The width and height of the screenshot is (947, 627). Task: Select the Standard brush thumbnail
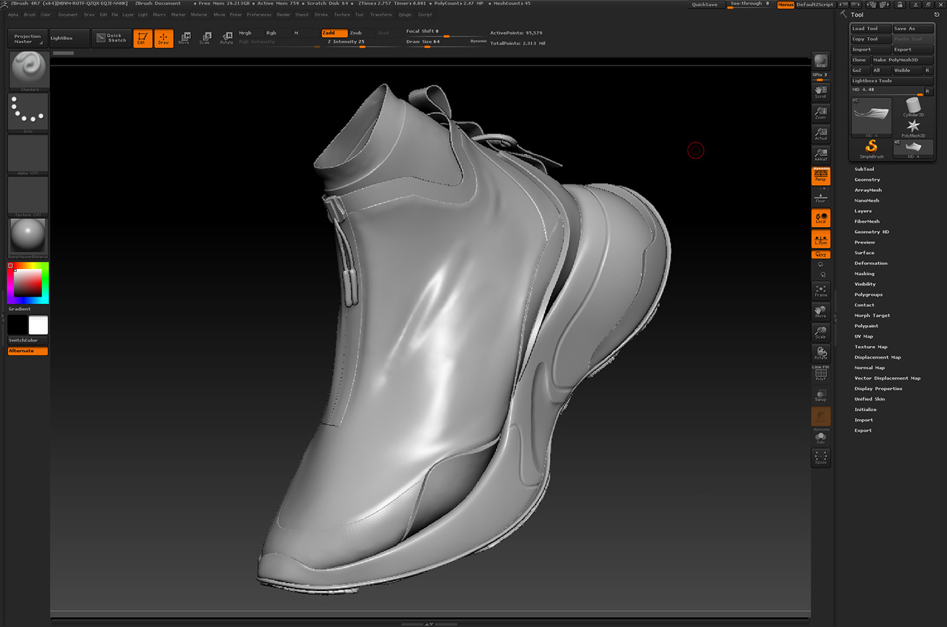(x=28, y=68)
